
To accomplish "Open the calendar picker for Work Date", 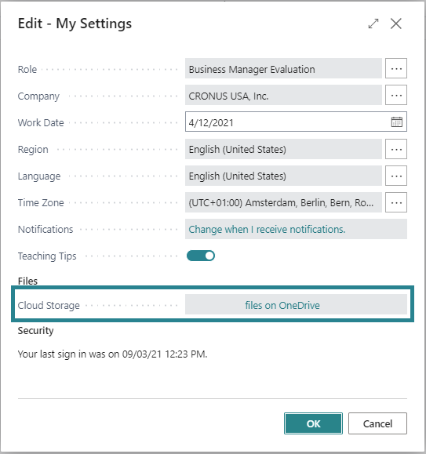I will (396, 122).
